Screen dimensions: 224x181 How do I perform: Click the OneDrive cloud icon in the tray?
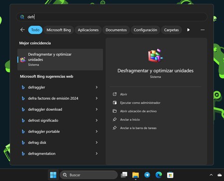coord(220,175)
